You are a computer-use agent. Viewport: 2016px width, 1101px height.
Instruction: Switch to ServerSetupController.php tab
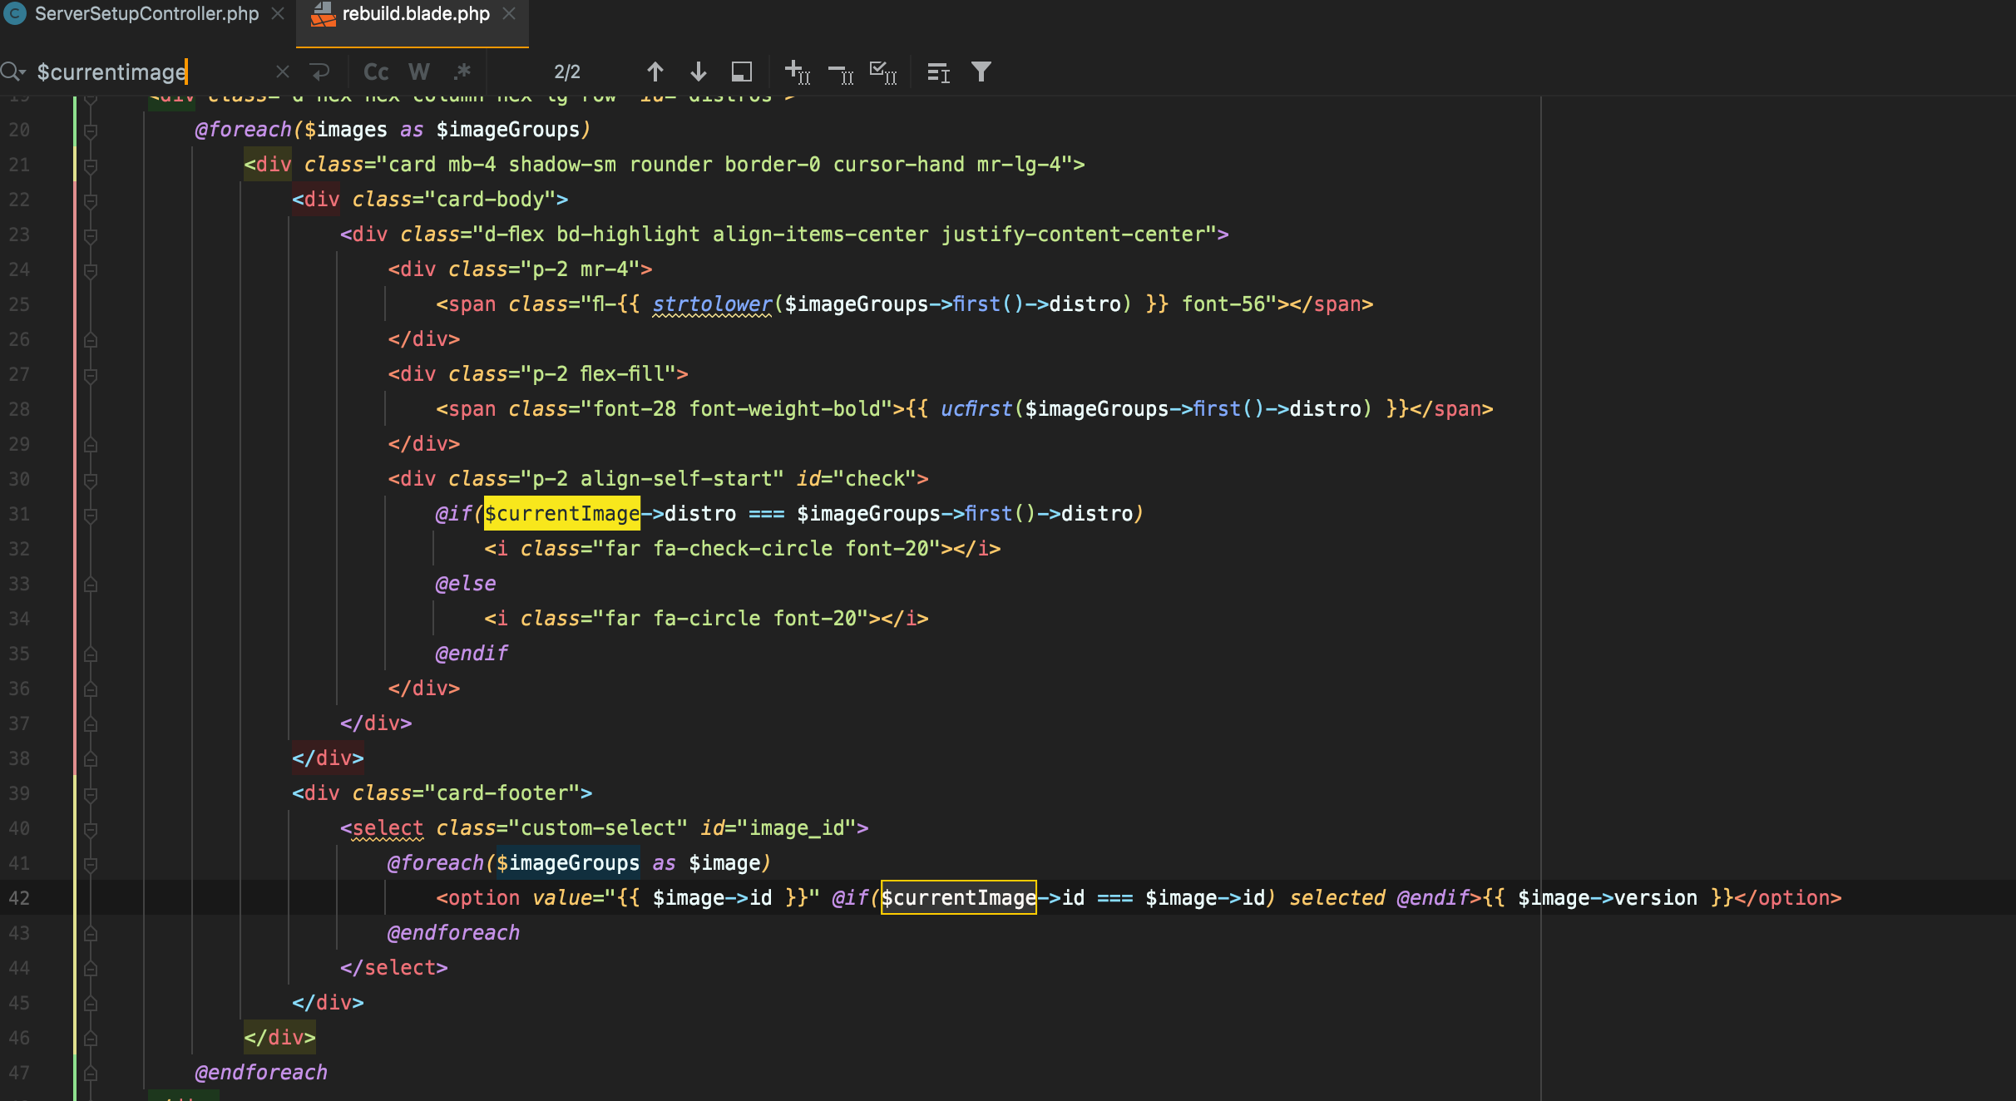coord(146,14)
